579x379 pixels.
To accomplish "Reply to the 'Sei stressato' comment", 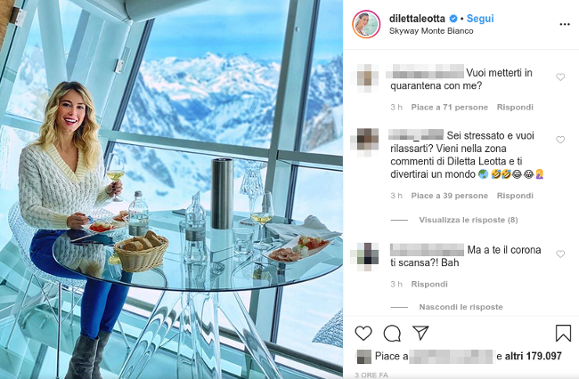I will 515,196.
